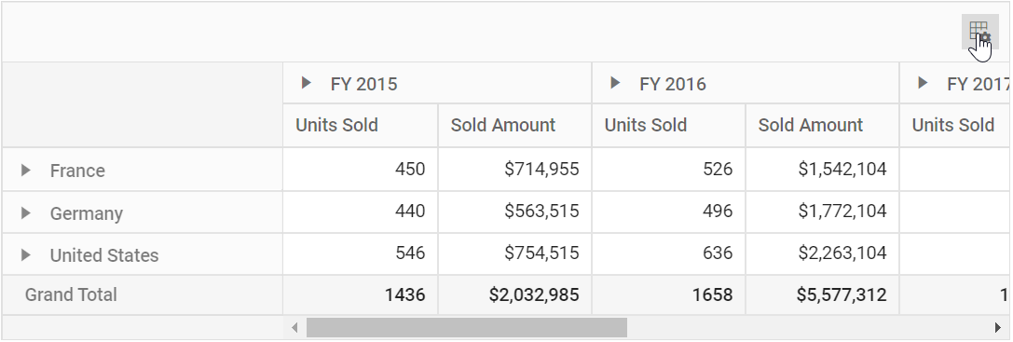Image resolution: width=1013 pixels, height=342 pixels.
Task: Expand the France row
Action: coord(26,170)
